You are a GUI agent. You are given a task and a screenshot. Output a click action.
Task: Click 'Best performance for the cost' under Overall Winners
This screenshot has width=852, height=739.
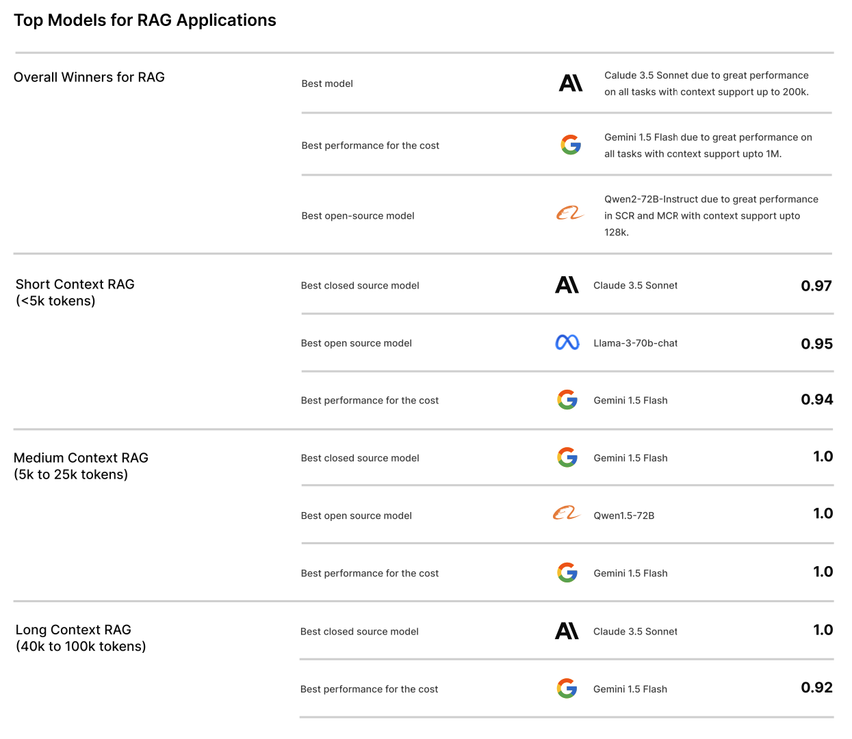[x=370, y=146]
